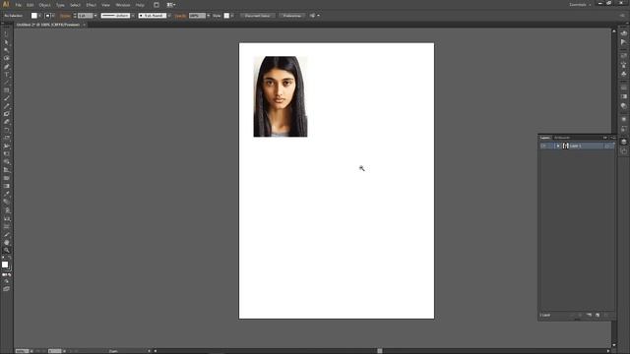Screen dimensions: 630x354
Task: Select the Zoom tool in toolbox
Action: (x=7, y=250)
